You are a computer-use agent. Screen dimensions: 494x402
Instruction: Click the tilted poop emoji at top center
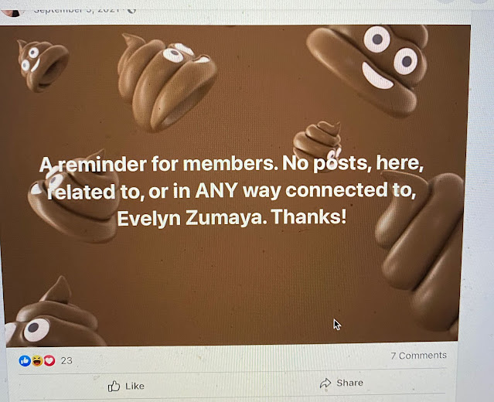click(167, 82)
